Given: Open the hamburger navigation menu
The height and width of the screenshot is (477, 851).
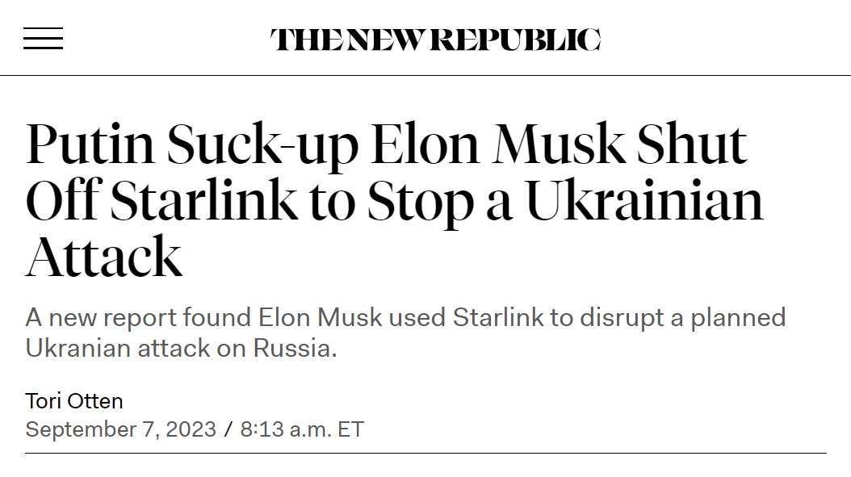Looking at the screenshot, I should point(43,39).
